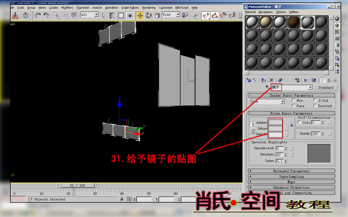Click the 22 / 100 time slider
The image size is (348, 217).
pyautogui.click(x=77, y=185)
